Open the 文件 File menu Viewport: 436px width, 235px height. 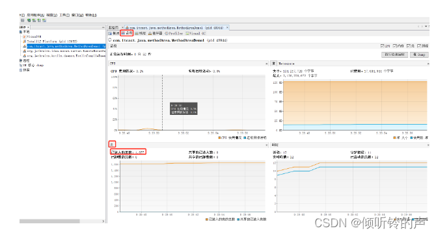point(22,15)
